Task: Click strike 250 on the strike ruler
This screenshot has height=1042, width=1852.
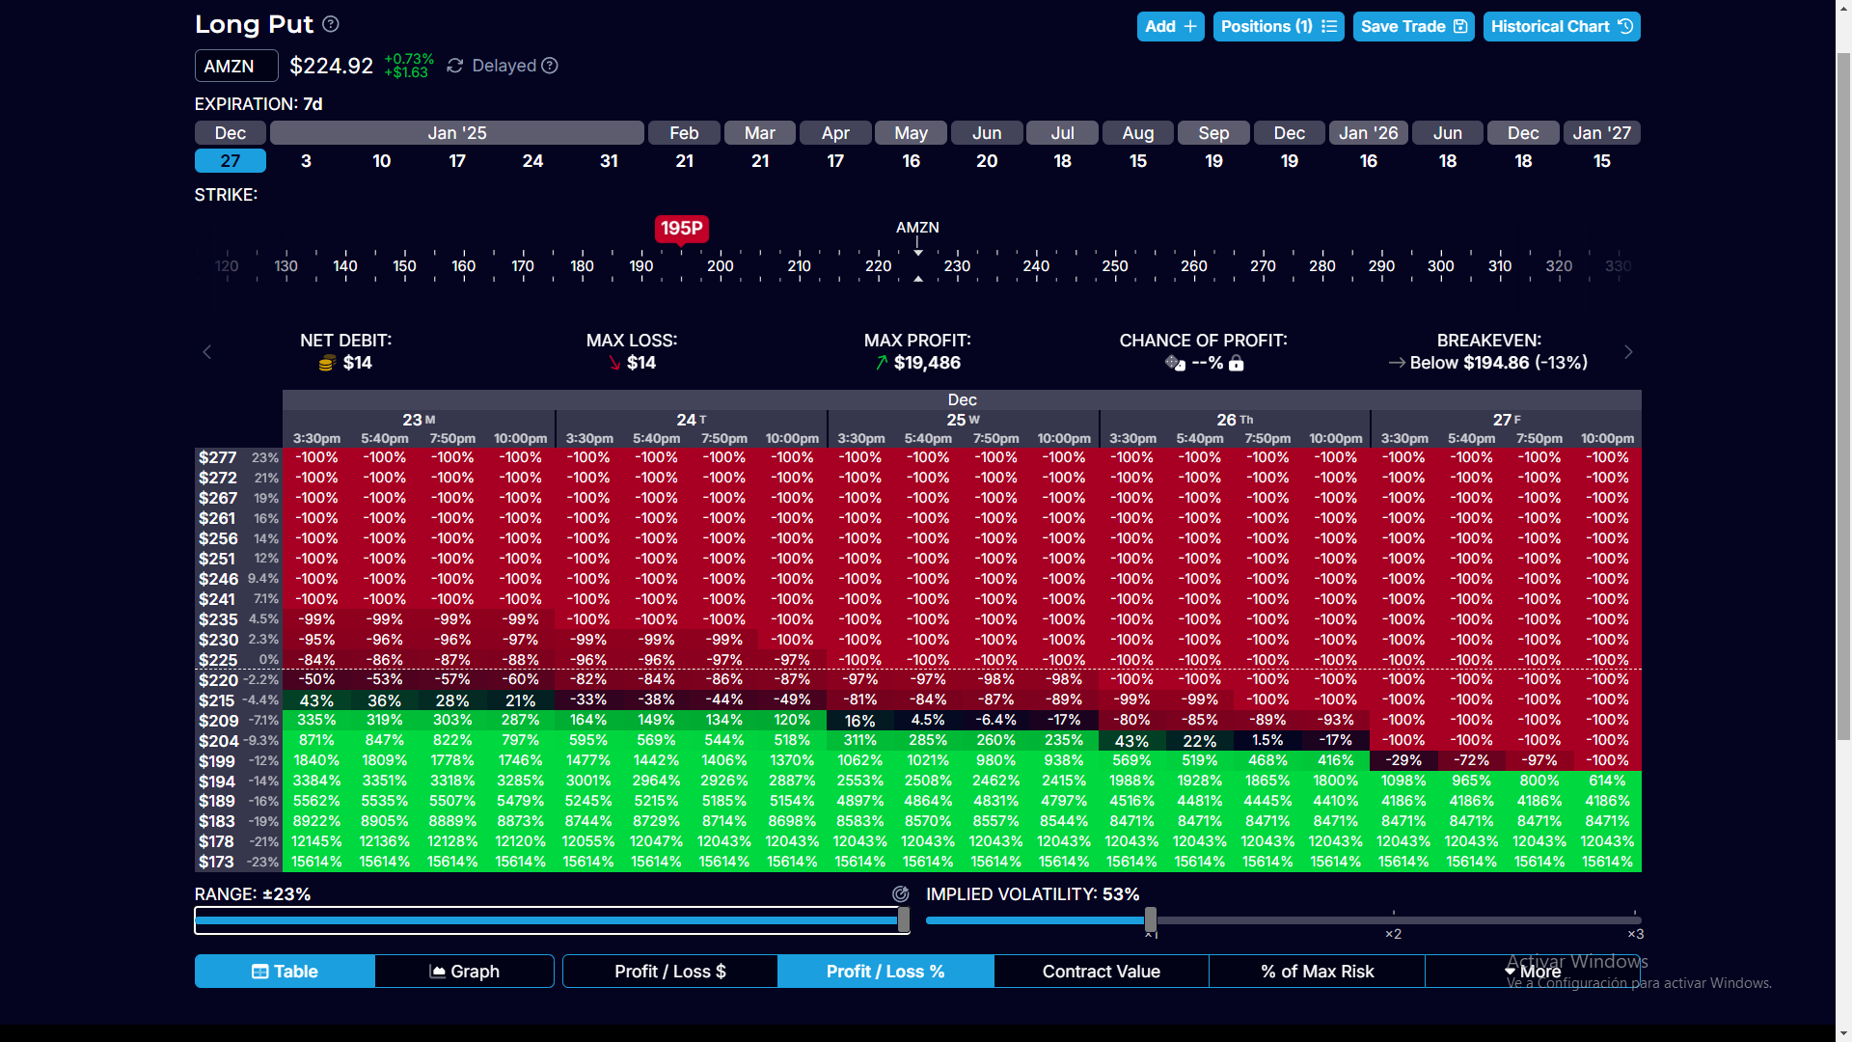Action: tap(1115, 266)
